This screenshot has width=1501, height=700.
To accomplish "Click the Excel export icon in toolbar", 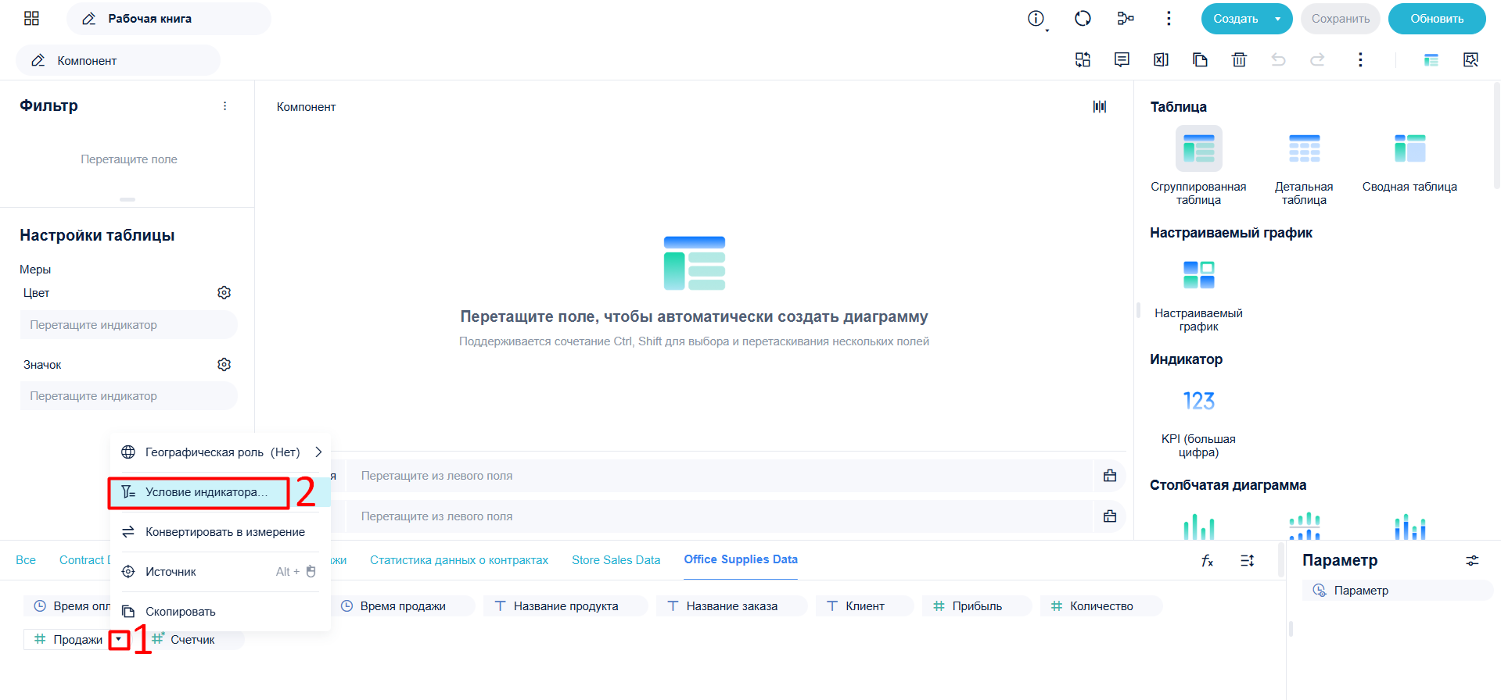I will pyautogui.click(x=1161, y=60).
